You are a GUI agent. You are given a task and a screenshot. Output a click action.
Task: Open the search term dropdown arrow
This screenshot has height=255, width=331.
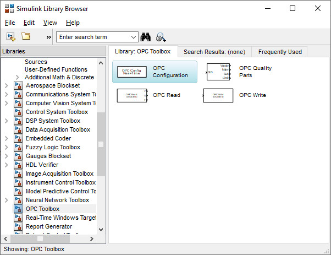coord(134,37)
